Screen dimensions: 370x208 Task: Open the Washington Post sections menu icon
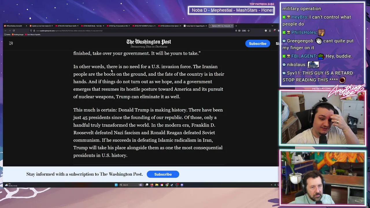[11, 43]
